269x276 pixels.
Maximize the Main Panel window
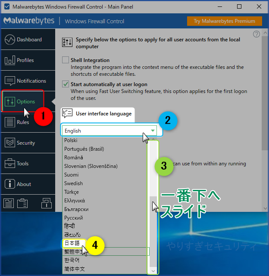tap(239, 7)
